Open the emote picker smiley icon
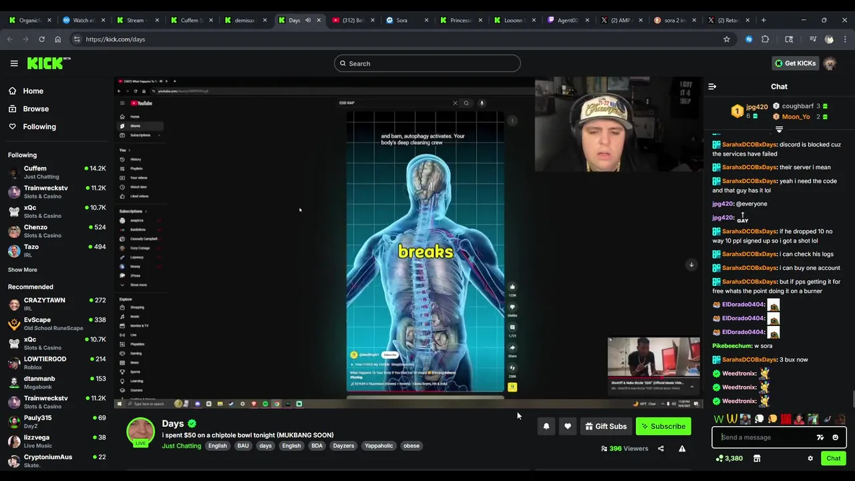 pos(835,438)
